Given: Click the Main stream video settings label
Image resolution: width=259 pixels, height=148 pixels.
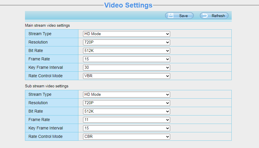Looking at the screenshot, I should point(47,26).
